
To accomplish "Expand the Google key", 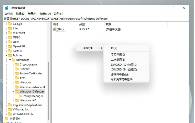I will [6, 24].
